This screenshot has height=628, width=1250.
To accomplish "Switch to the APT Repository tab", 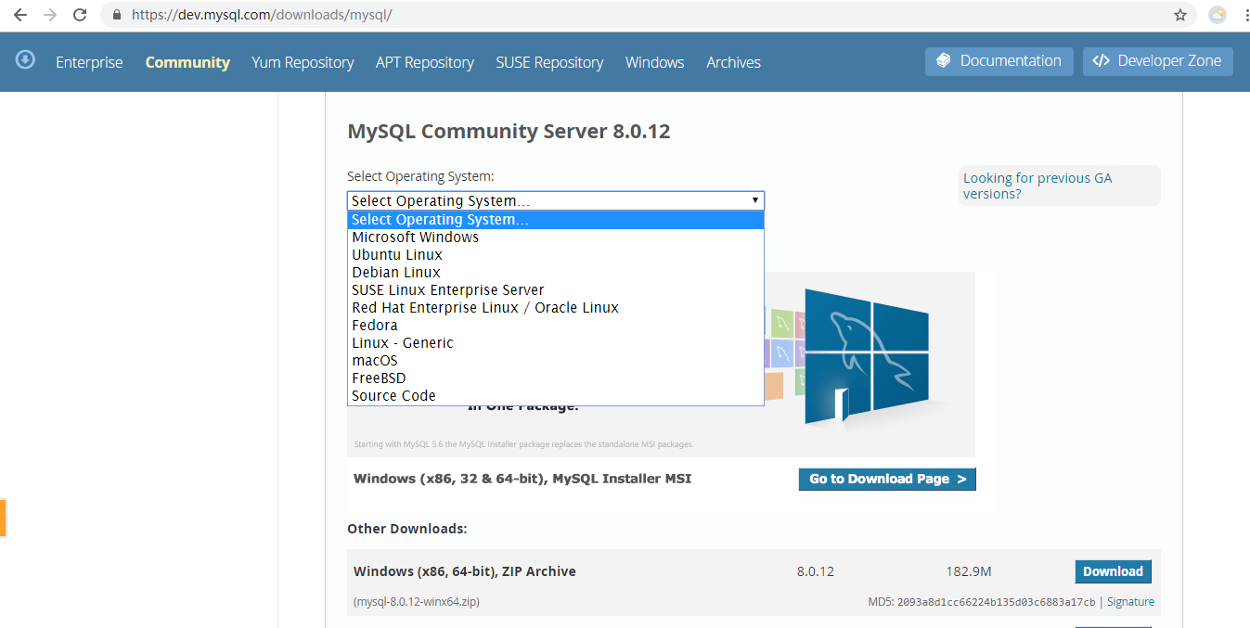I will click(424, 62).
